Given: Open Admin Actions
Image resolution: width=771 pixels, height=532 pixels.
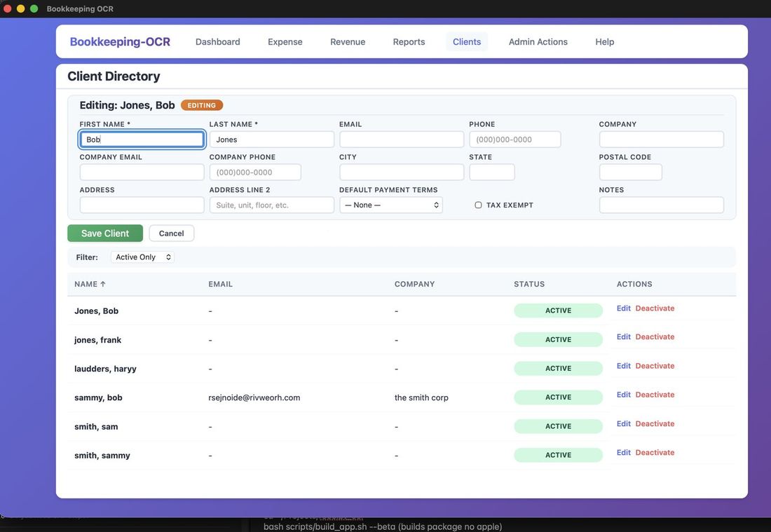Looking at the screenshot, I should click(538, 41).
